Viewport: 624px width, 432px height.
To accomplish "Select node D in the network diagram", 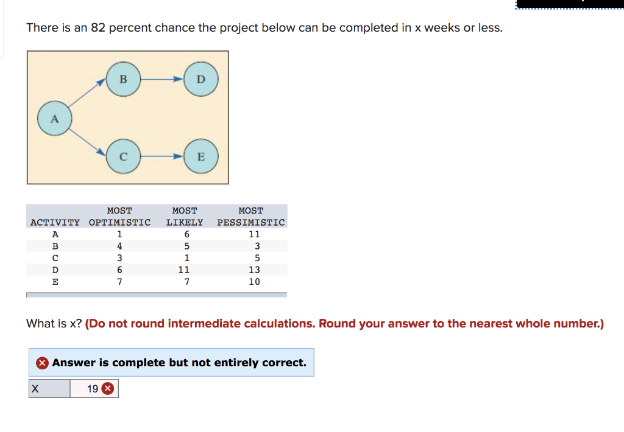I will 200,79.
